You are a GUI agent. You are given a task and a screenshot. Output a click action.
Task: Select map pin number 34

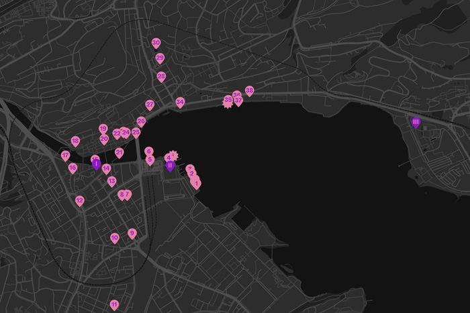coord(180,103)
